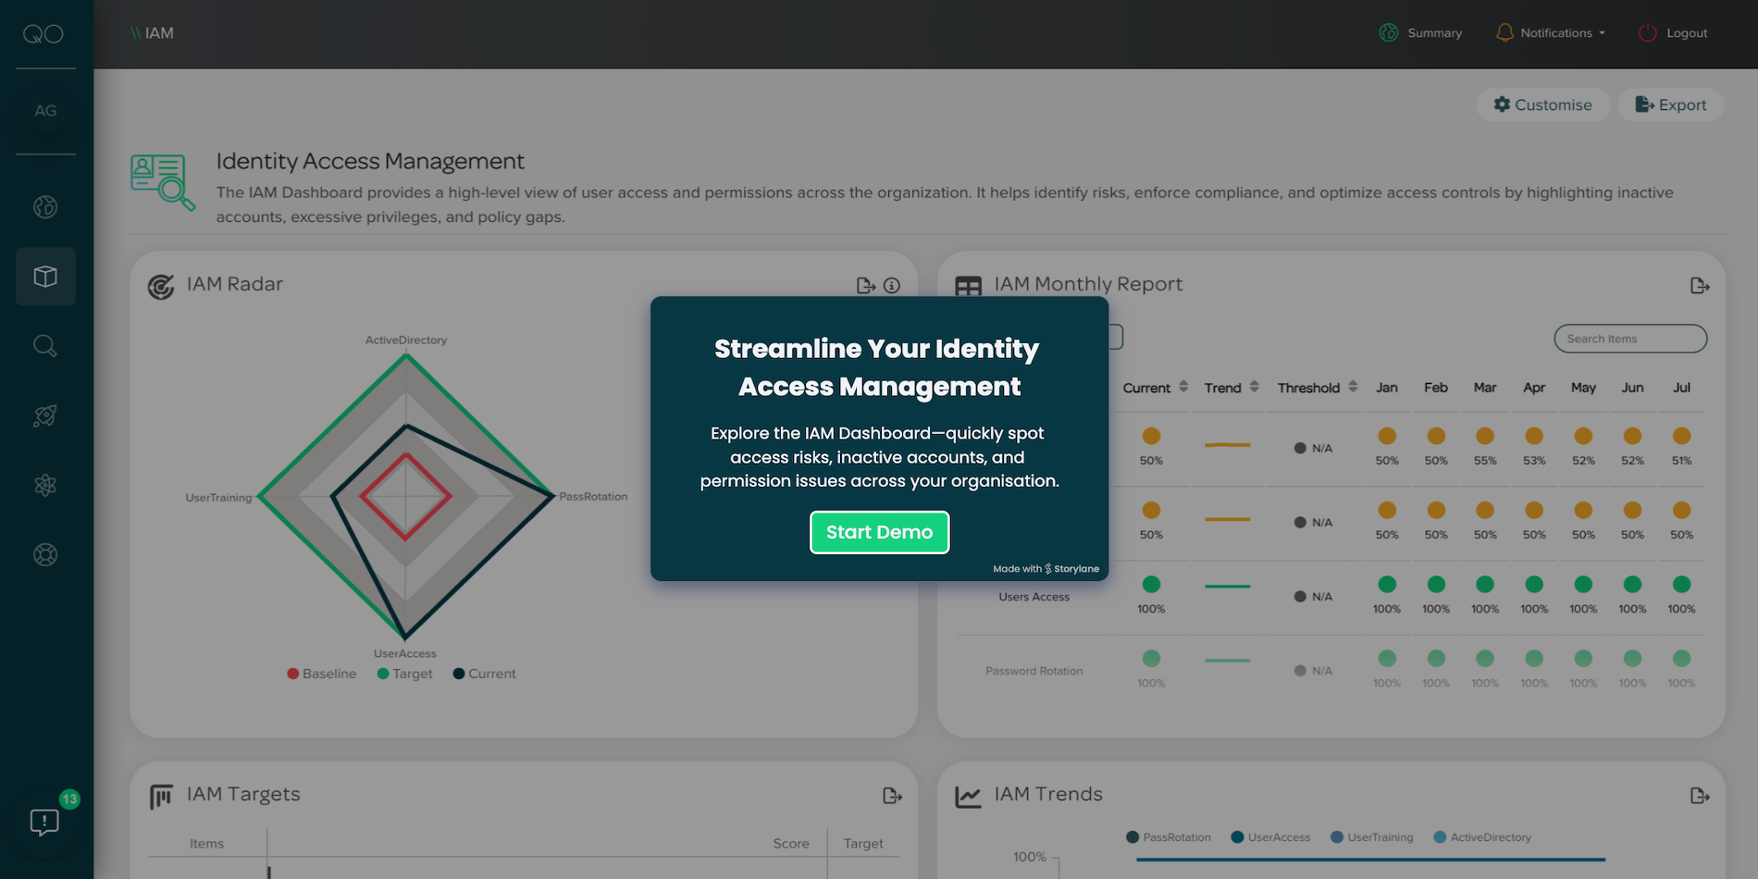The width and height of the screenshot is (1758, 879).
Task: Toggle the Target series in radar legend
Action: (x=404, y=674)
